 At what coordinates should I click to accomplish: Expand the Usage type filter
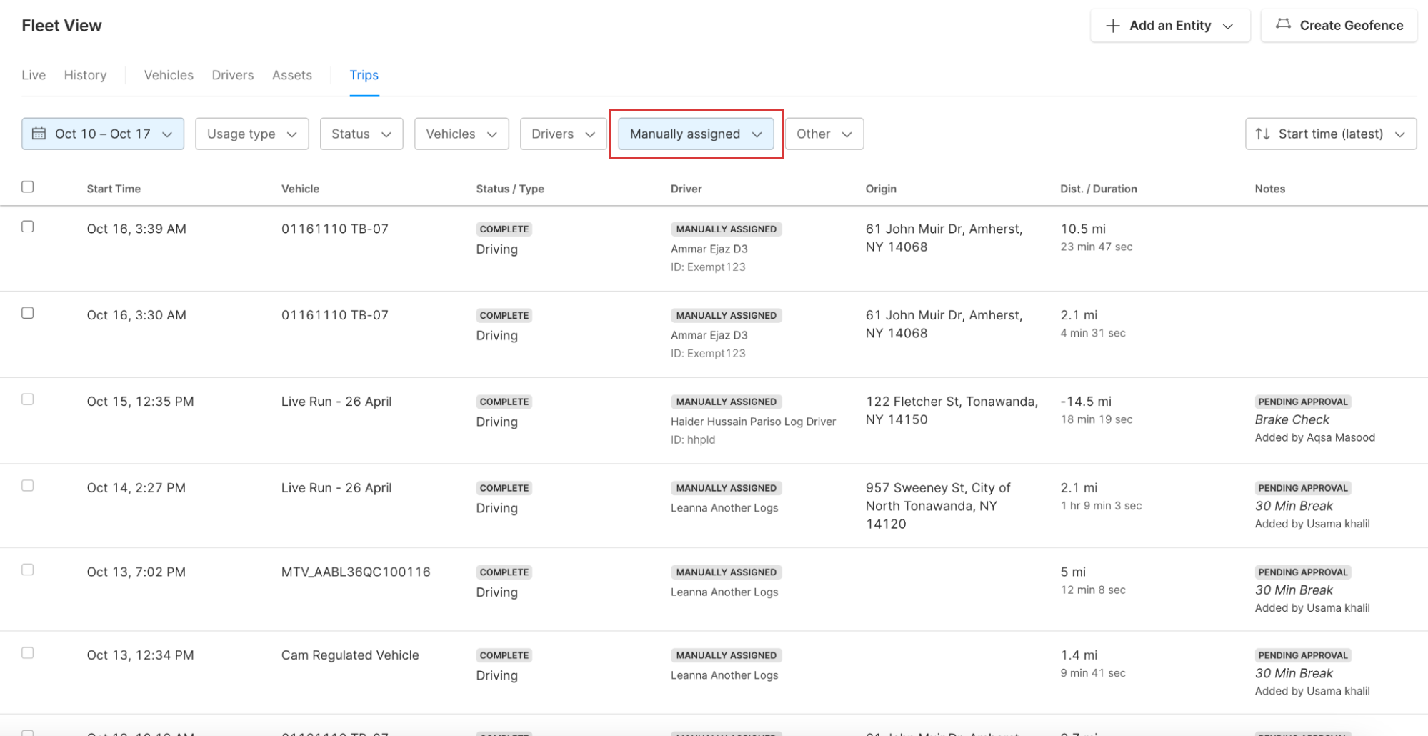click(251, 134)
